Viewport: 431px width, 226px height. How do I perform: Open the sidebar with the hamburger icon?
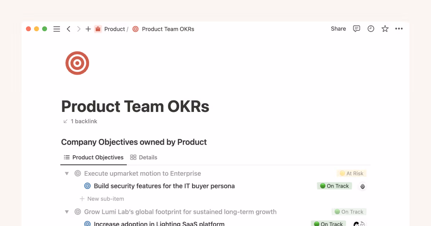point(56,29)
